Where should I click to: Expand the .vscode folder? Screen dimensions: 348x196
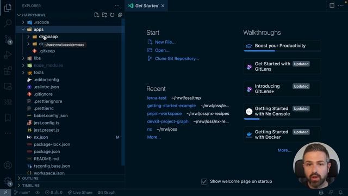tap(23, 22)
